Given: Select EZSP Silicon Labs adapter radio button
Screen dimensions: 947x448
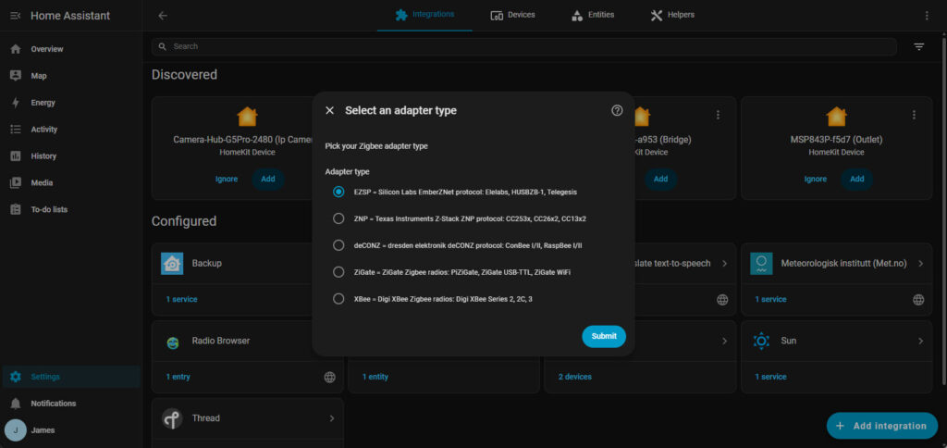Looking at the screenshot, I should click(x=338, y=192).
